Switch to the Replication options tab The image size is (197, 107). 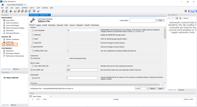point(80,25)
